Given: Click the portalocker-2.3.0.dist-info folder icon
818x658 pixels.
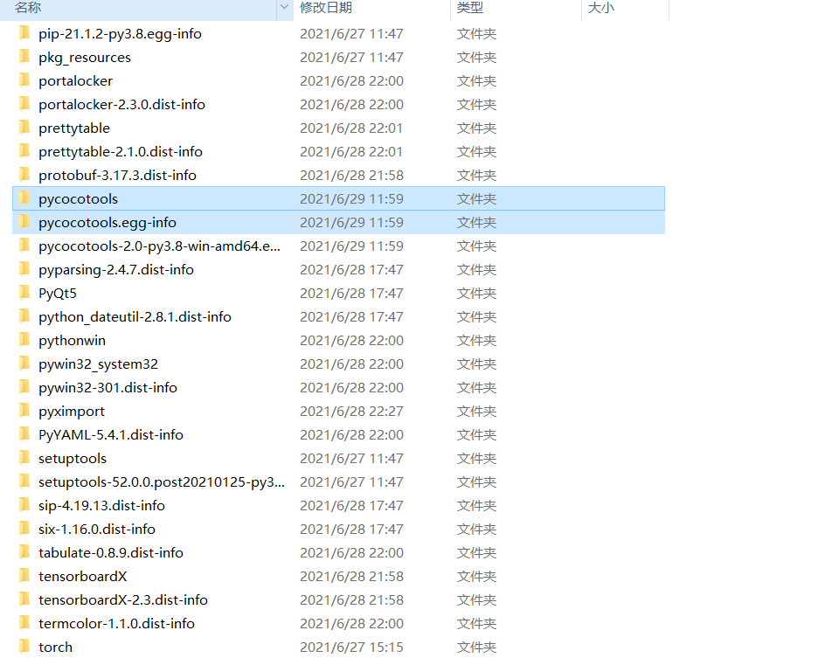Looking at the screenshot, I should [24, 104].
